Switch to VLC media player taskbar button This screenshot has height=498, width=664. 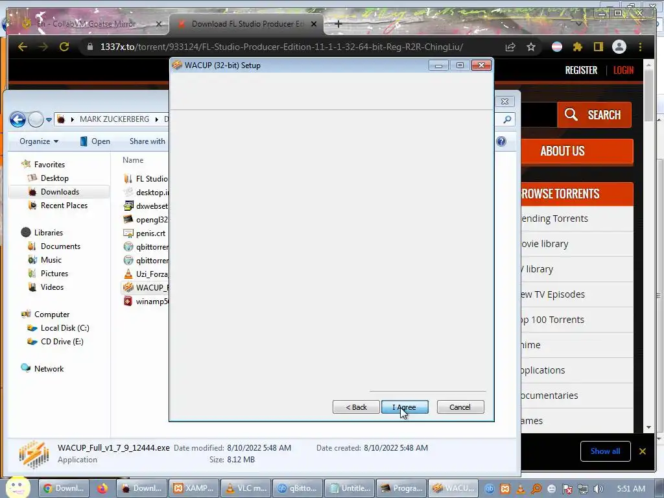246,488
